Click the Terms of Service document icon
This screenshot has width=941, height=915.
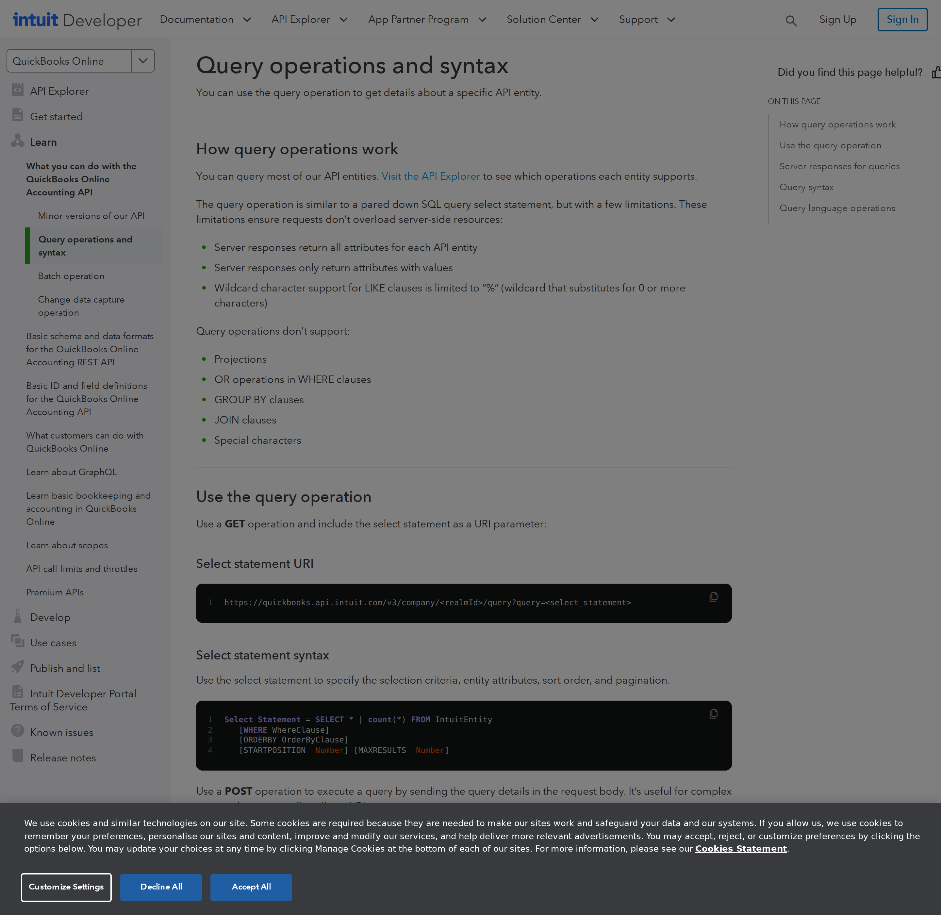[17, 692]
